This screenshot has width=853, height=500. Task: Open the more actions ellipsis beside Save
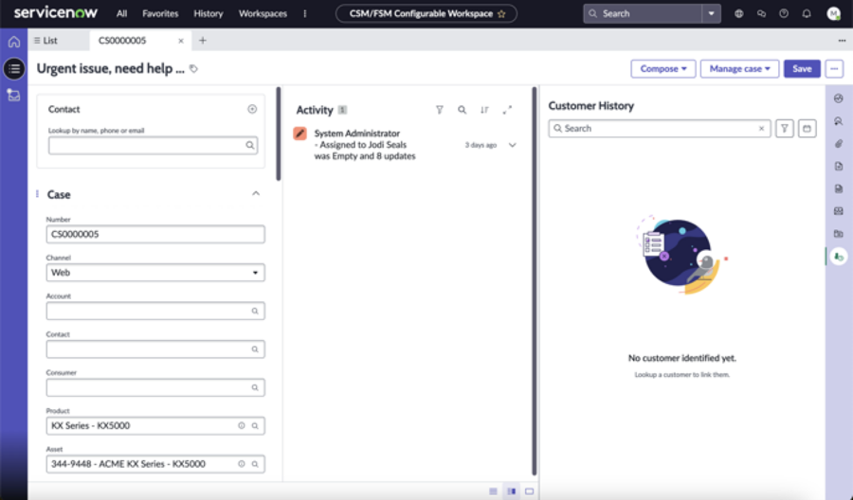tap(834, 69)
